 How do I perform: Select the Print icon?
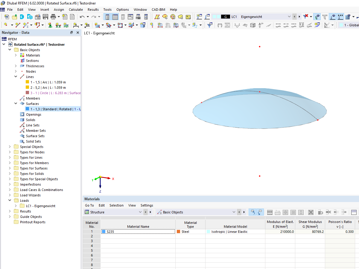tap(53, 17)
